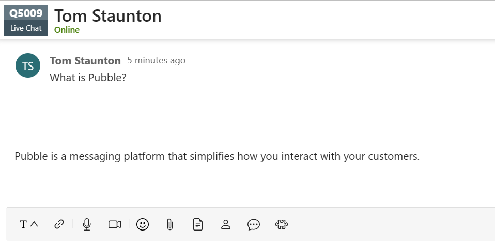This screenshot has height=246, width=495.
Task: Open the document notes icon
Action: (197, 224)
